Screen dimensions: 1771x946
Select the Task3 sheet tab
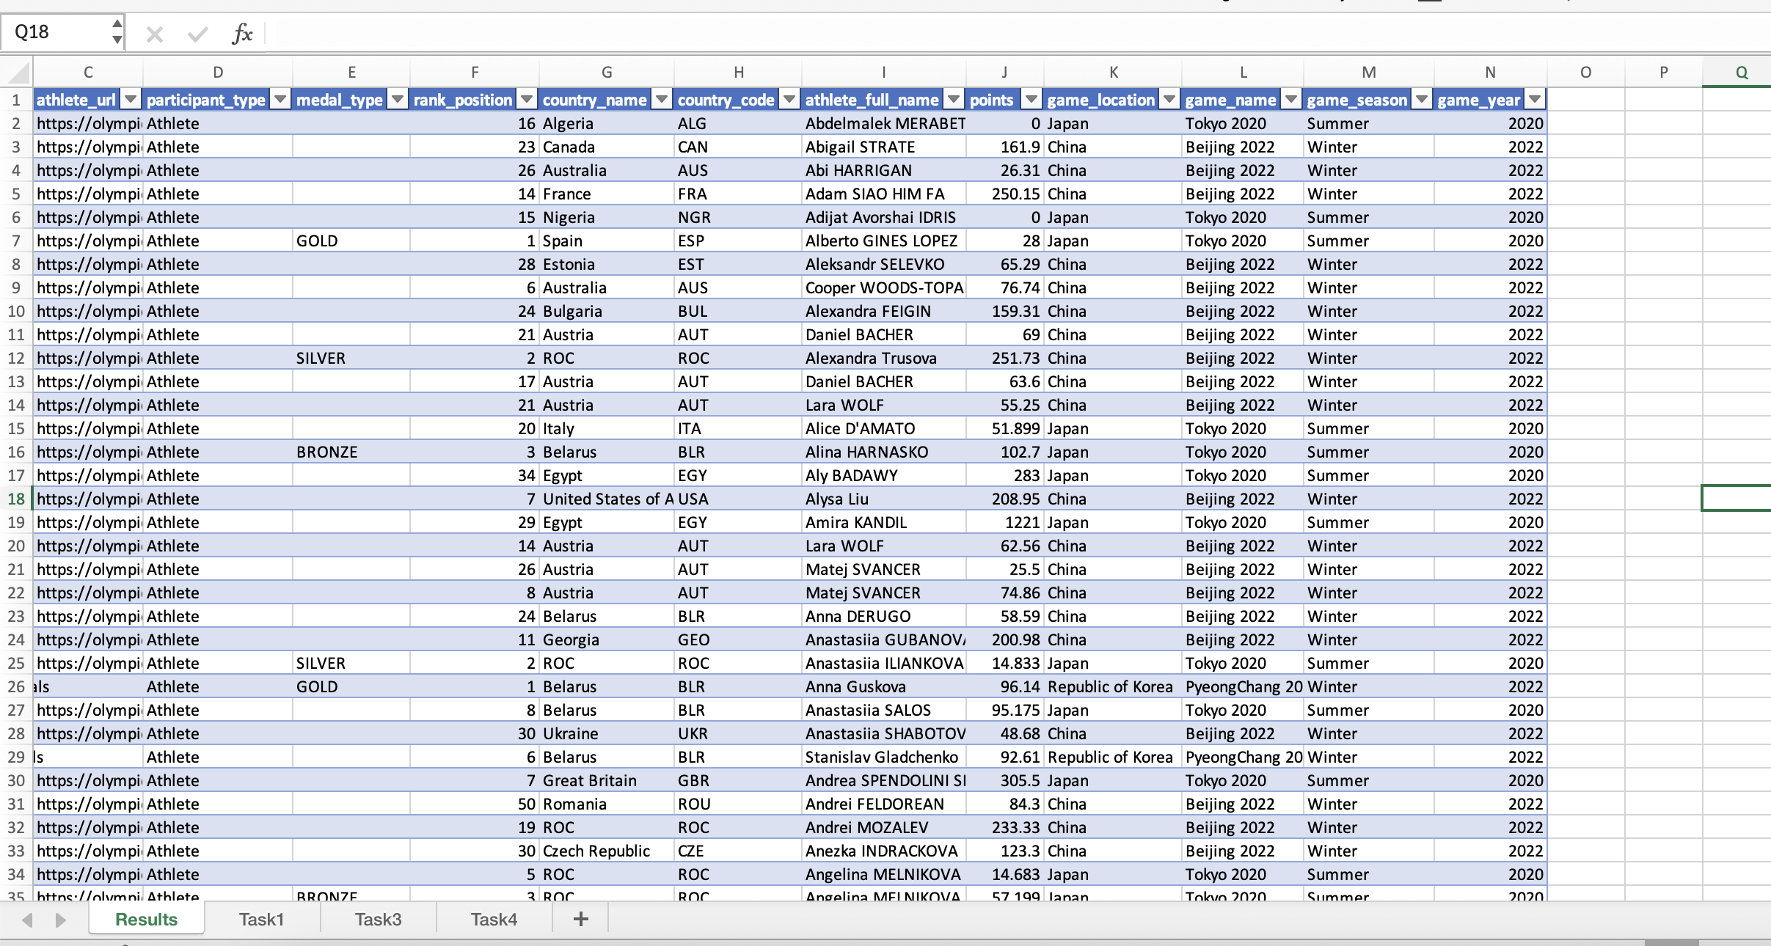pyautogui.click(x=378, y=919)
